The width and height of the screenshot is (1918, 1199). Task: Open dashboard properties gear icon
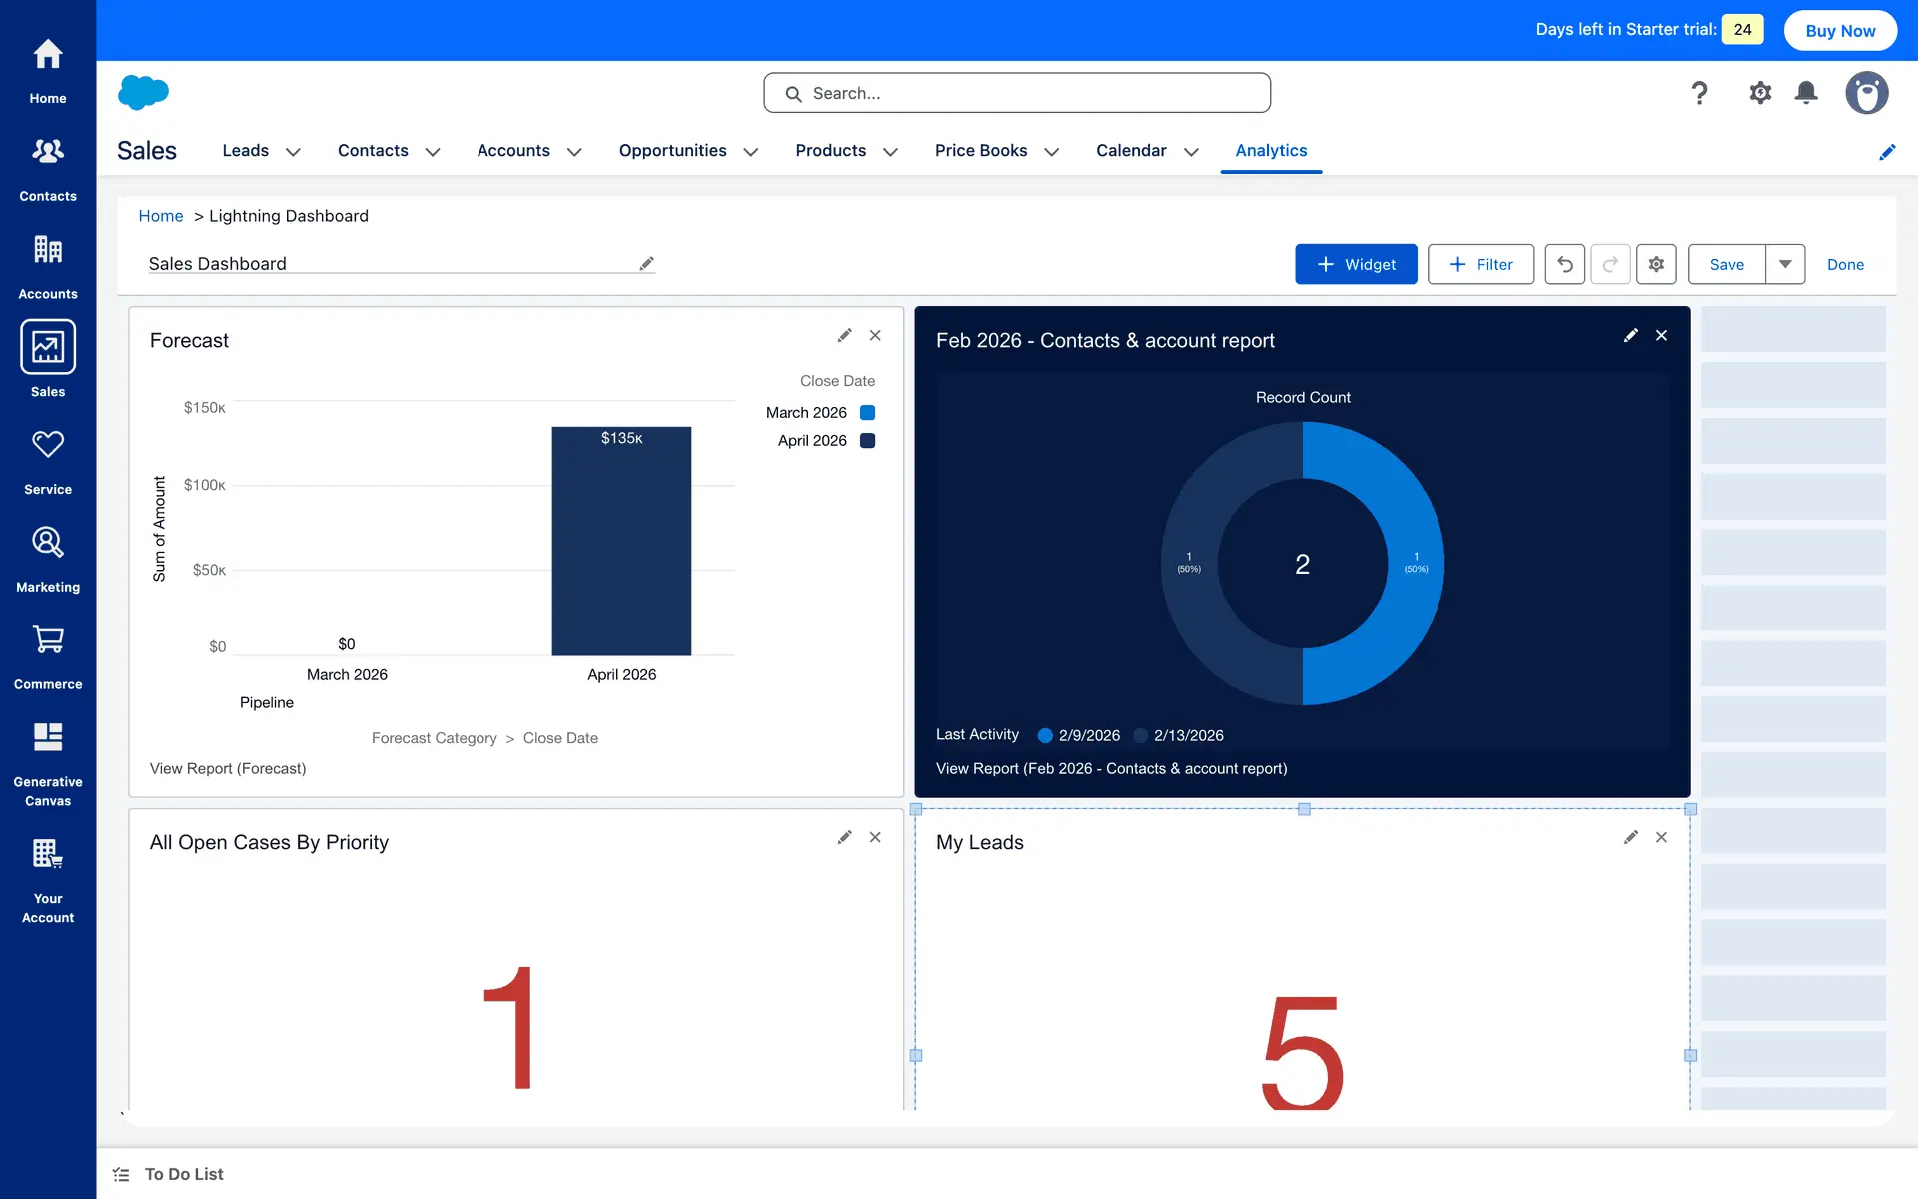coord(1656,264)
